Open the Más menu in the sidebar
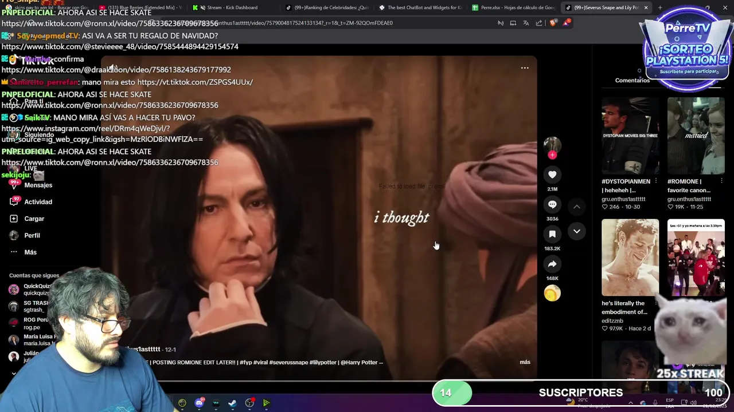Image resolution: width=734 pixels, height=412 pixels. pos(23,252)
